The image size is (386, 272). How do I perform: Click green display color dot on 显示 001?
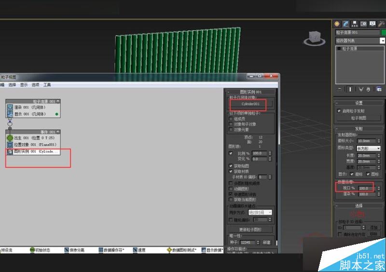point(57,114)
